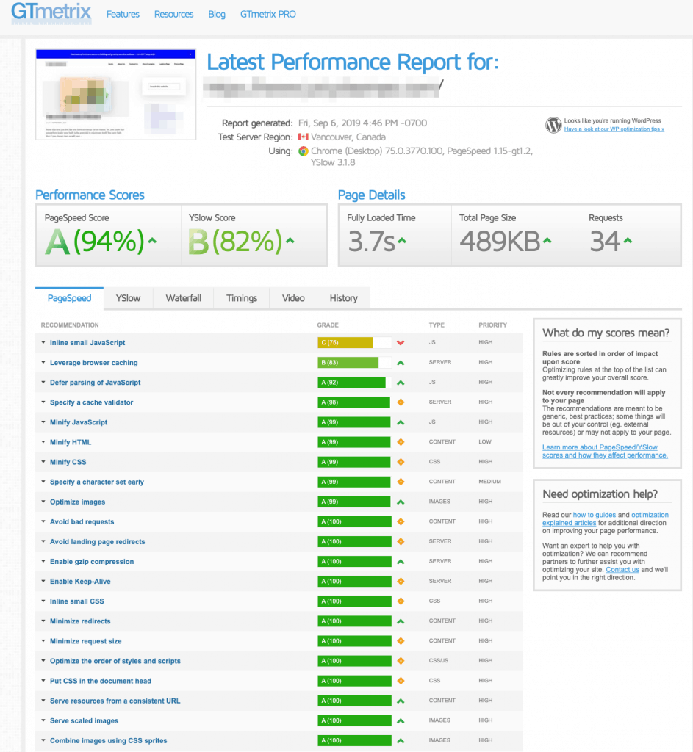Click orange diamond for Minimize request size
Image resolution: width=693 pixels, height=752 pixels.
401,641
